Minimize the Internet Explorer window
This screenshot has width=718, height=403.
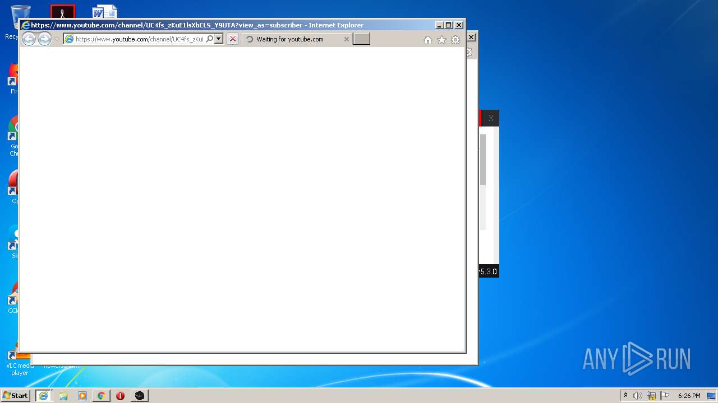tap(439, 25)
